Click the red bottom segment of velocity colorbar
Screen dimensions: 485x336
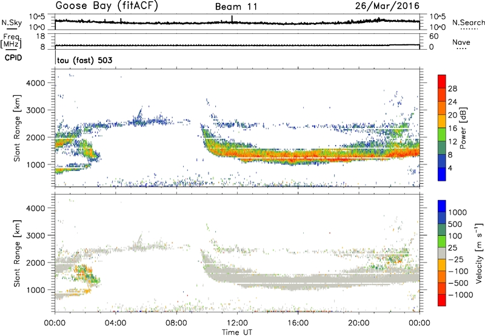point(442,300)
